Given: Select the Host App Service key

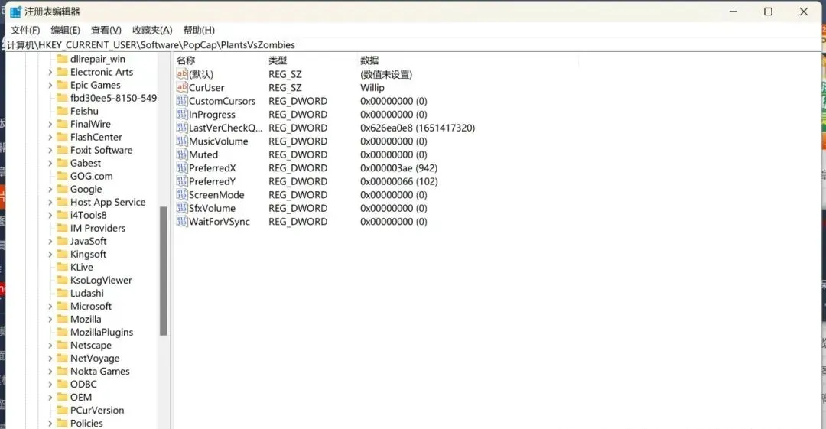Looking at the screenshot, I should [108, 203].
